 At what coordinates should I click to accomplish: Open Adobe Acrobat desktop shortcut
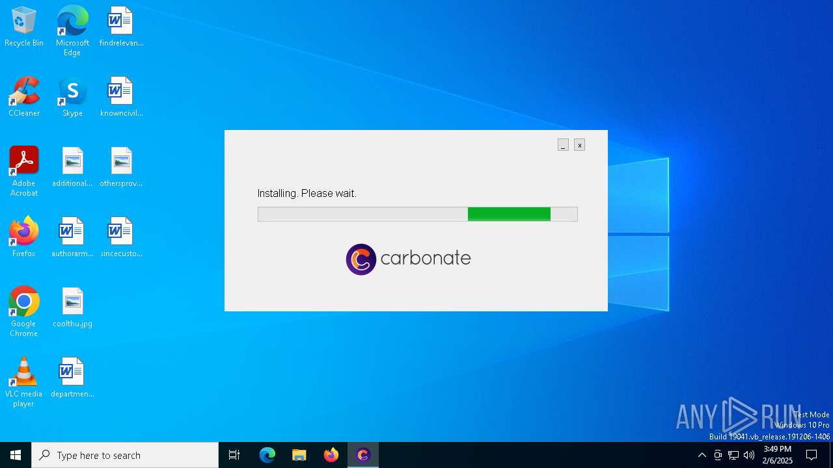click(x=24, y=172)
